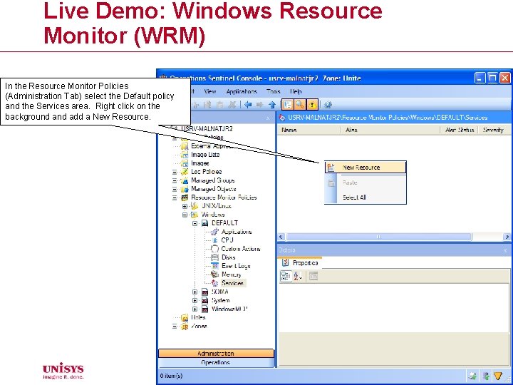Toggle the tree view pane toolbar button
Viewport: 513px width, 385px height.
coord(288,105)
